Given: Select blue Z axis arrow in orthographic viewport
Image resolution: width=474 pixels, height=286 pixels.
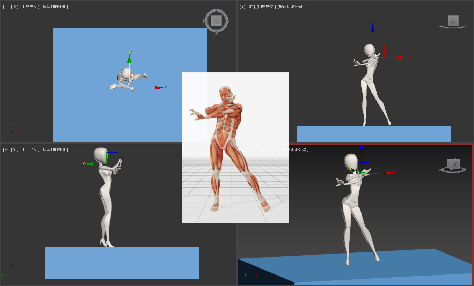Looking at the screenshot, I should tap(361, 147).
